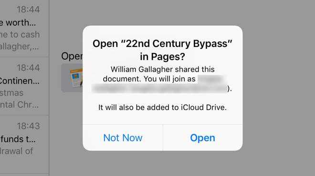Click the "William Gallagher shared this" text line
The image size is (315, 176).
pyautogui.click(x=163, y=69)
